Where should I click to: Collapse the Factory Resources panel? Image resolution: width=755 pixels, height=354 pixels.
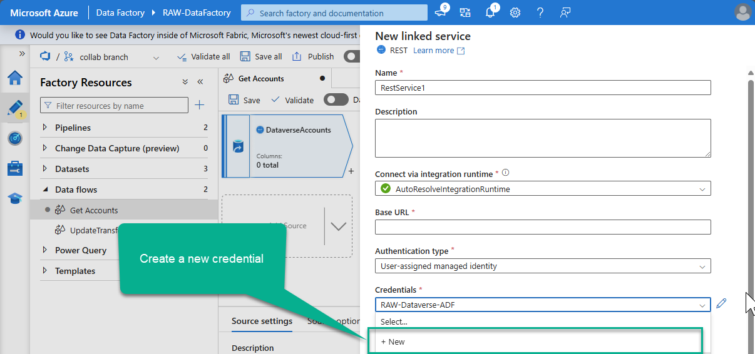click(x=200, y=82)
